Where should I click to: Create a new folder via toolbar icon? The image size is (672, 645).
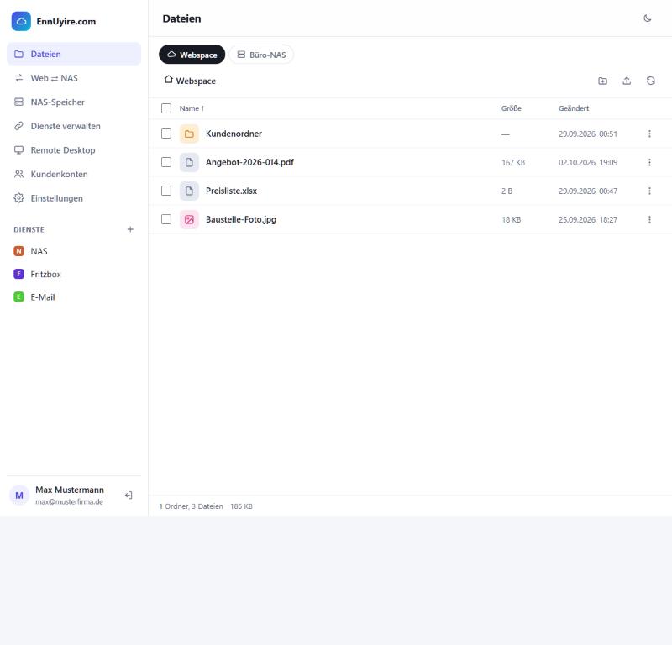coord(602,81)
